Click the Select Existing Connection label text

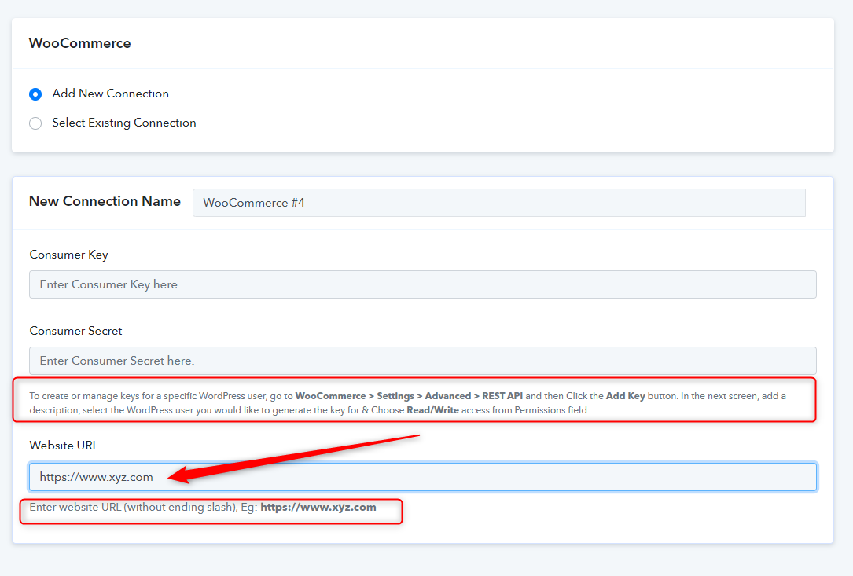click(x=124, y=123)
